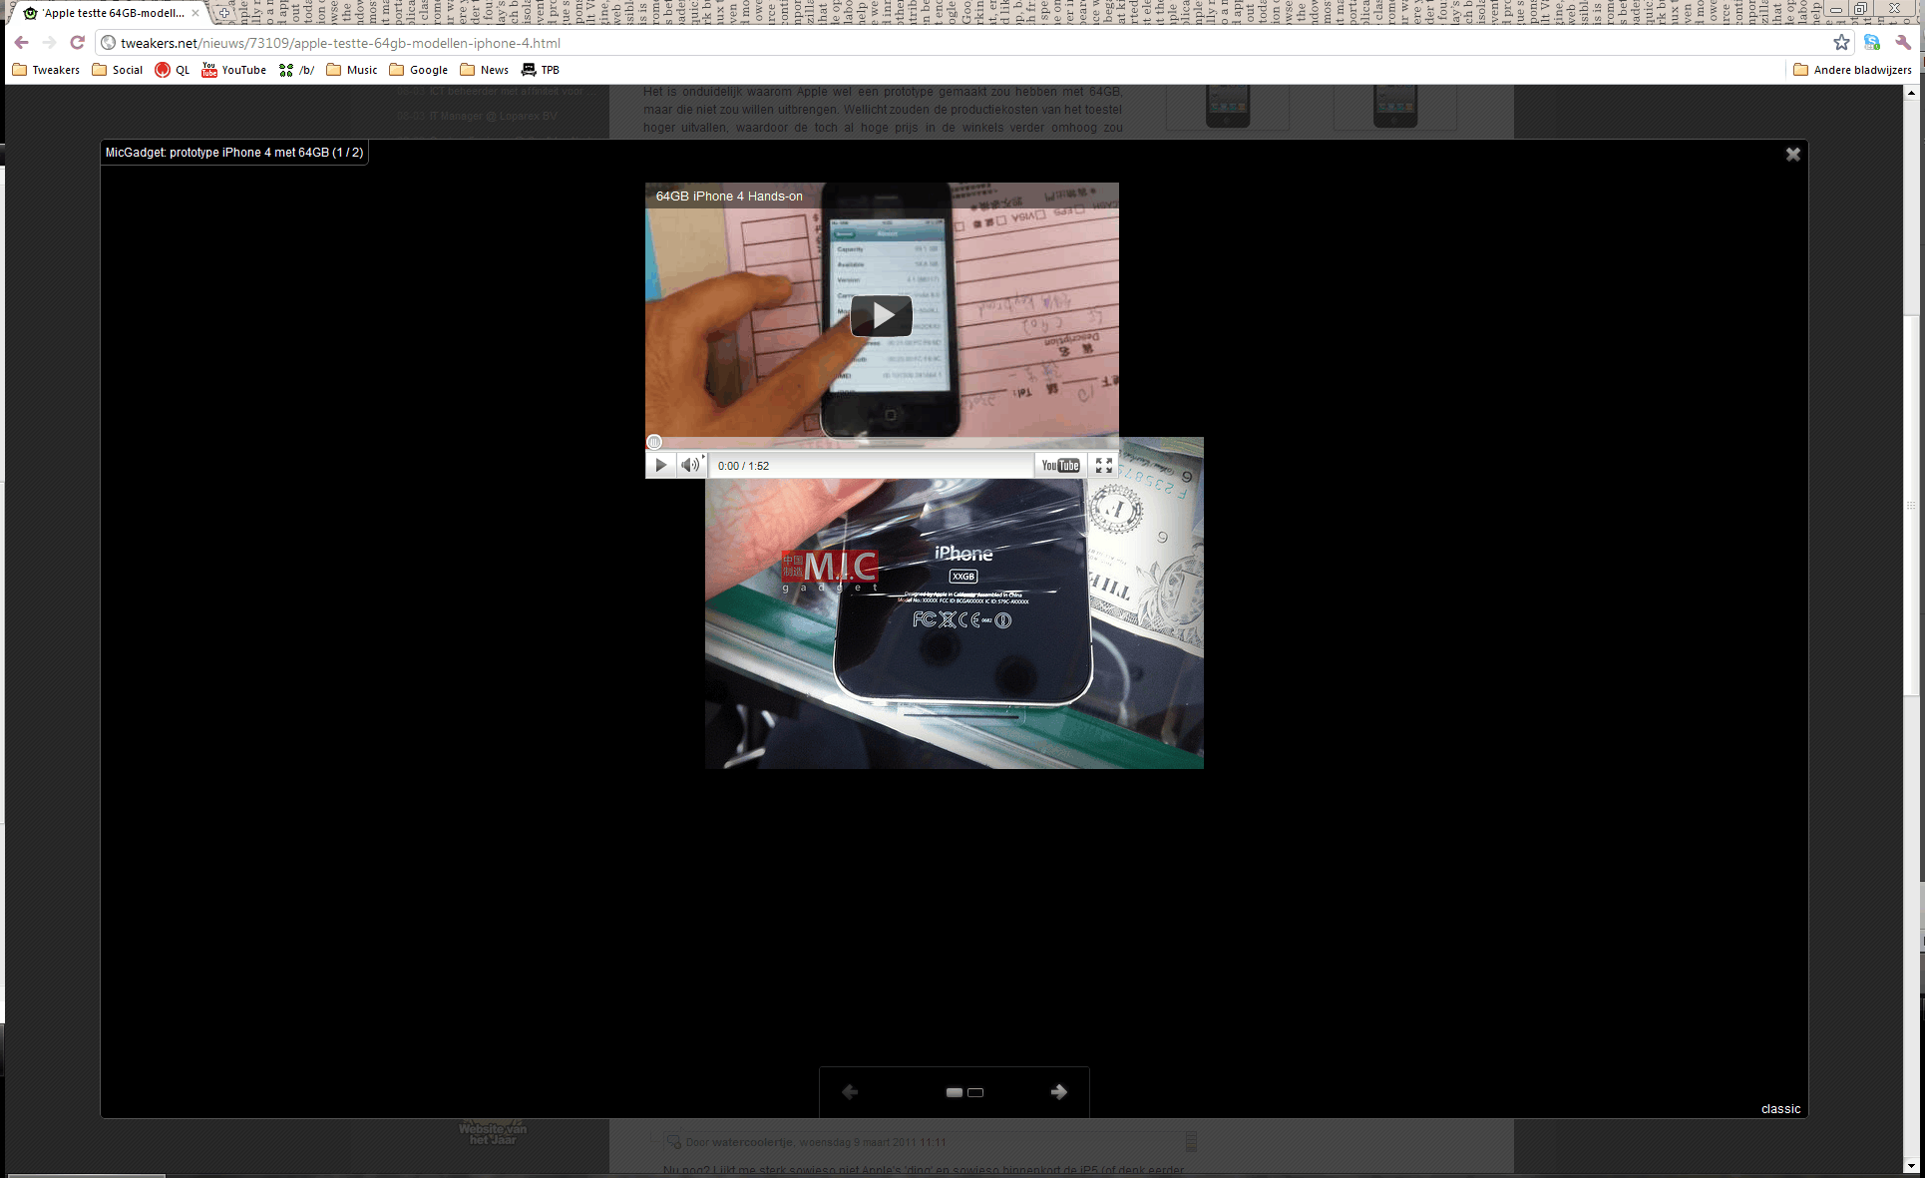Screen dimensions: 1925x1178
Task: Open the Music bookmarks folder
Action: click(x=352, y=70)
